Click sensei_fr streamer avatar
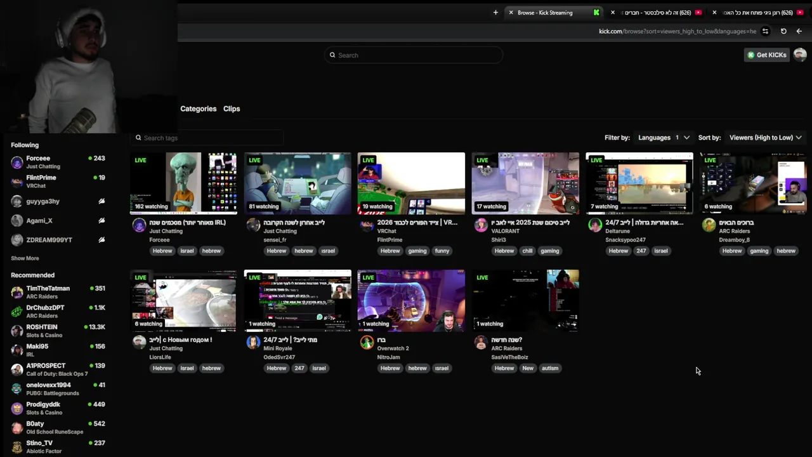The image size is (812, 457). point(253,225)
